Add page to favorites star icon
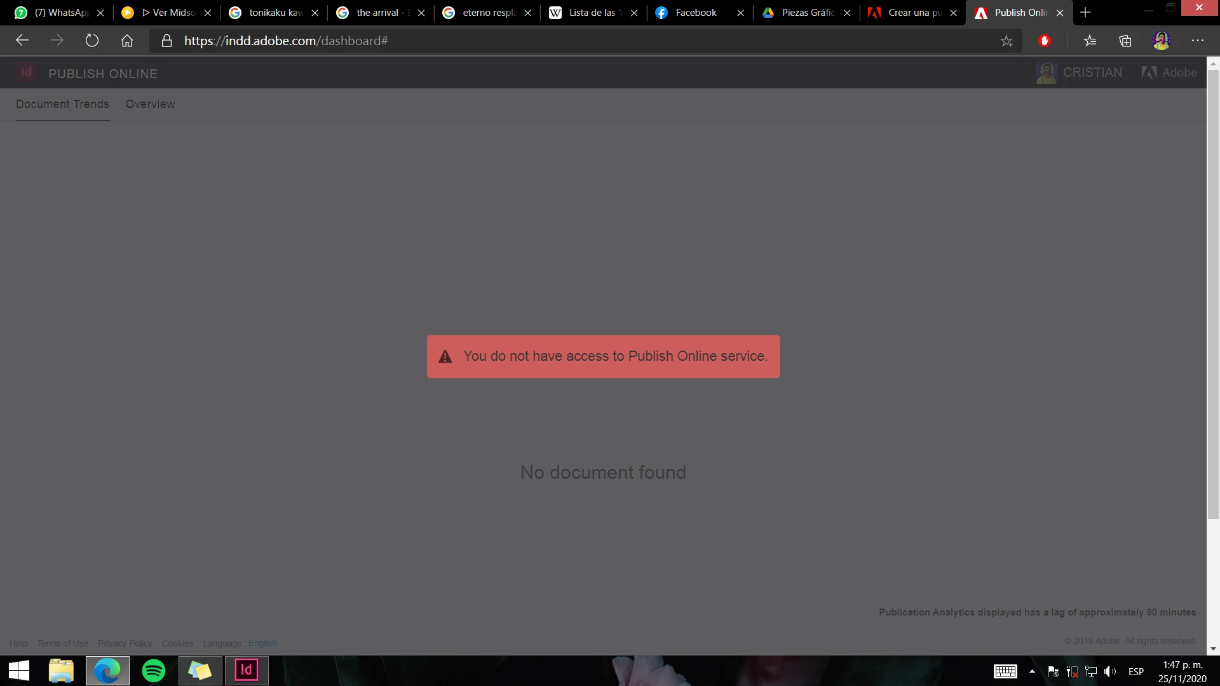This screenshot has height=686, width=1220. pyautogui.click(x=1006, y=41)
